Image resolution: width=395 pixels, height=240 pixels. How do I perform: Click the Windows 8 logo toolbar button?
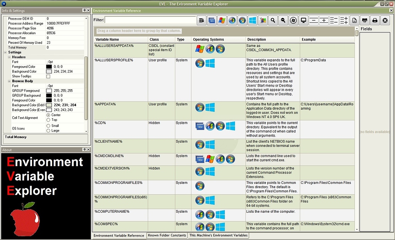pyautogui.click(x=253, y=20)
